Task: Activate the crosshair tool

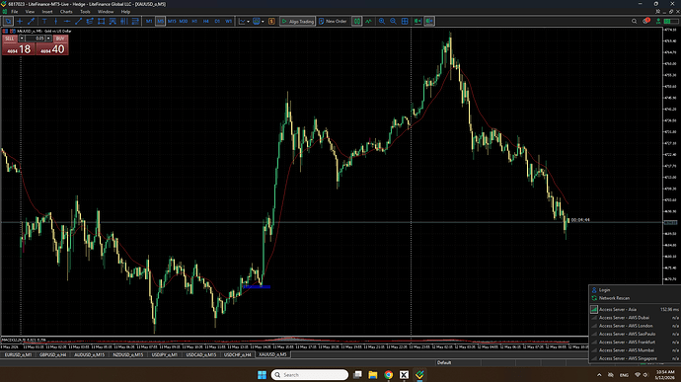Action: pyautogui.click(x=20, y=21)
